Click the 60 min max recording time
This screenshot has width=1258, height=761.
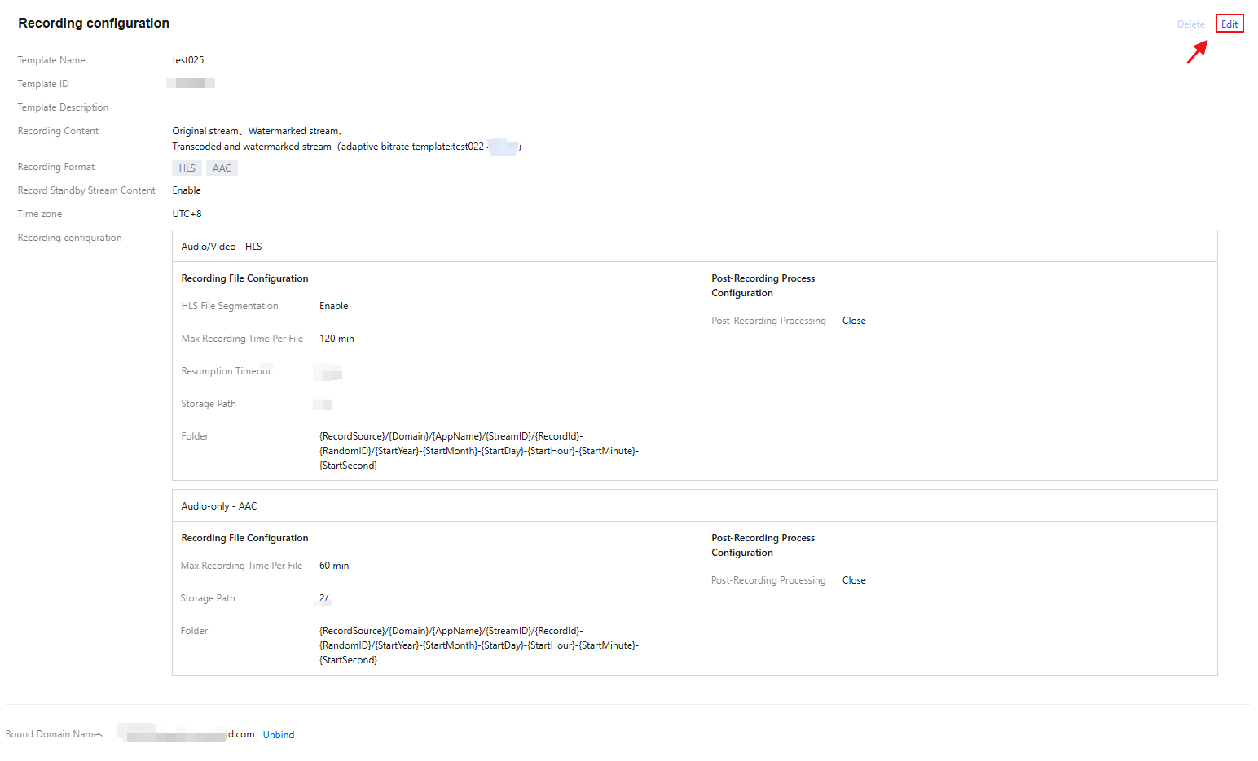334,566
